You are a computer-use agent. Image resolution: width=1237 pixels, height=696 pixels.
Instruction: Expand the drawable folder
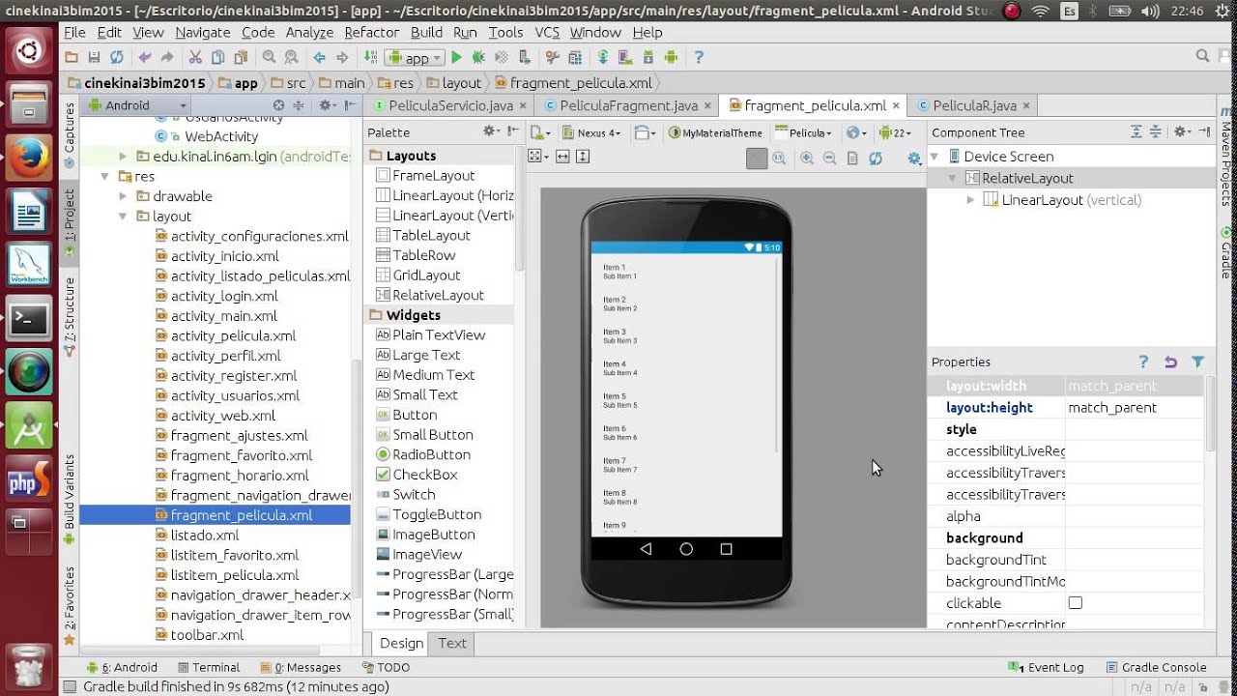click(123, 196)
